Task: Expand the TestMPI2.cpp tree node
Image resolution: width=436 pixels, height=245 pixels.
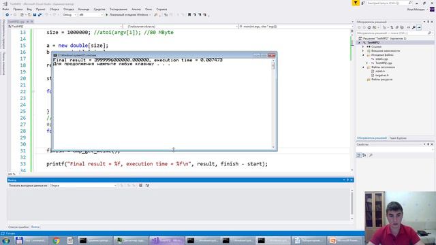Action: pyautogui.click(x=367, y=63)
